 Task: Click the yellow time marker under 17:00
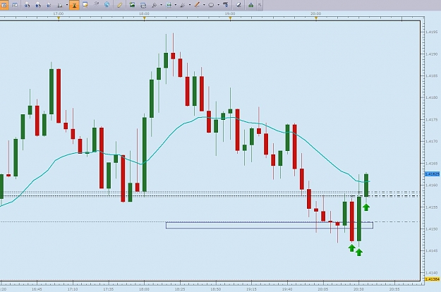pos(59,18)
